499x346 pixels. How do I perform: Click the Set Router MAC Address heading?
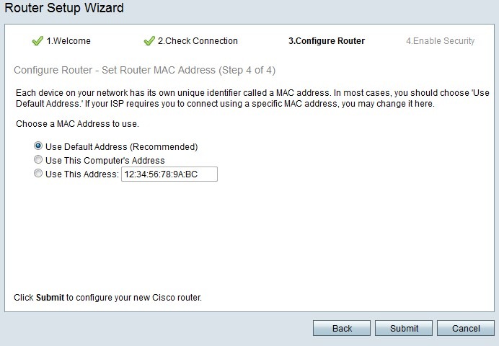click(x=144, y=70)
